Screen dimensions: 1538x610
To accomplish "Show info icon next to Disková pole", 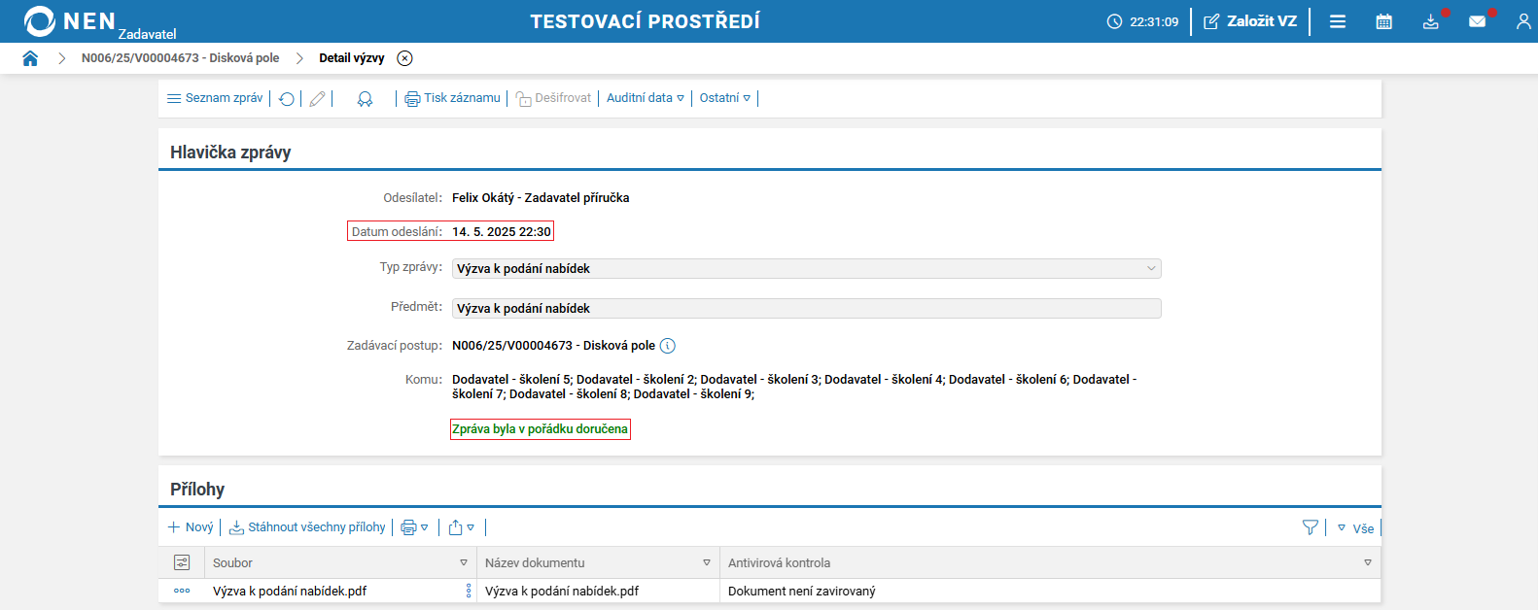I will [x=668, y=346].
